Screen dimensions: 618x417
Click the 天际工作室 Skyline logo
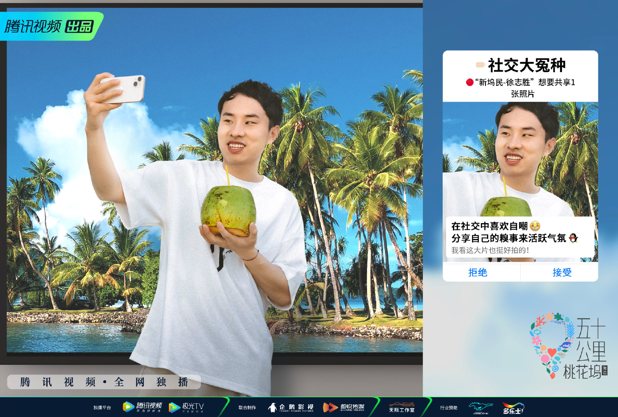tap(402, 407)
